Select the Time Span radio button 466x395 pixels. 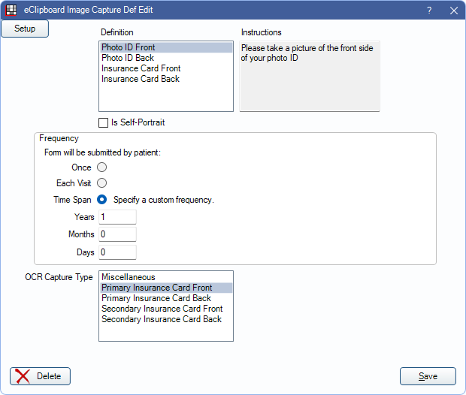(102, 200)
